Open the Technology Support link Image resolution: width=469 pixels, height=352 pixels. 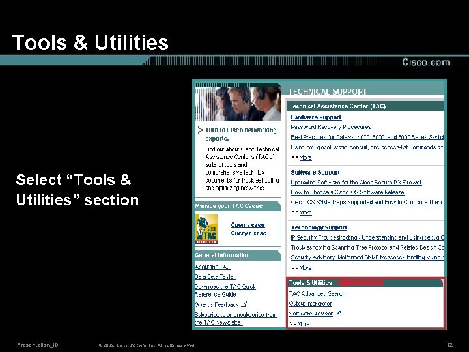(x=319, y=227)
